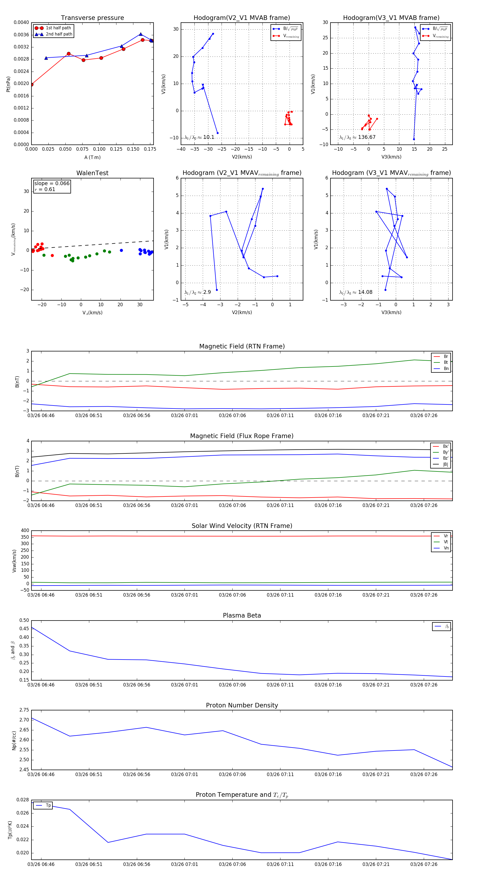This screenshot has width=484, height=888.
Task: Click the 'Vsw(km/s)' y-axis label
Action: [14, 561]
